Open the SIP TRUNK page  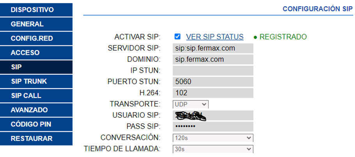36,81
